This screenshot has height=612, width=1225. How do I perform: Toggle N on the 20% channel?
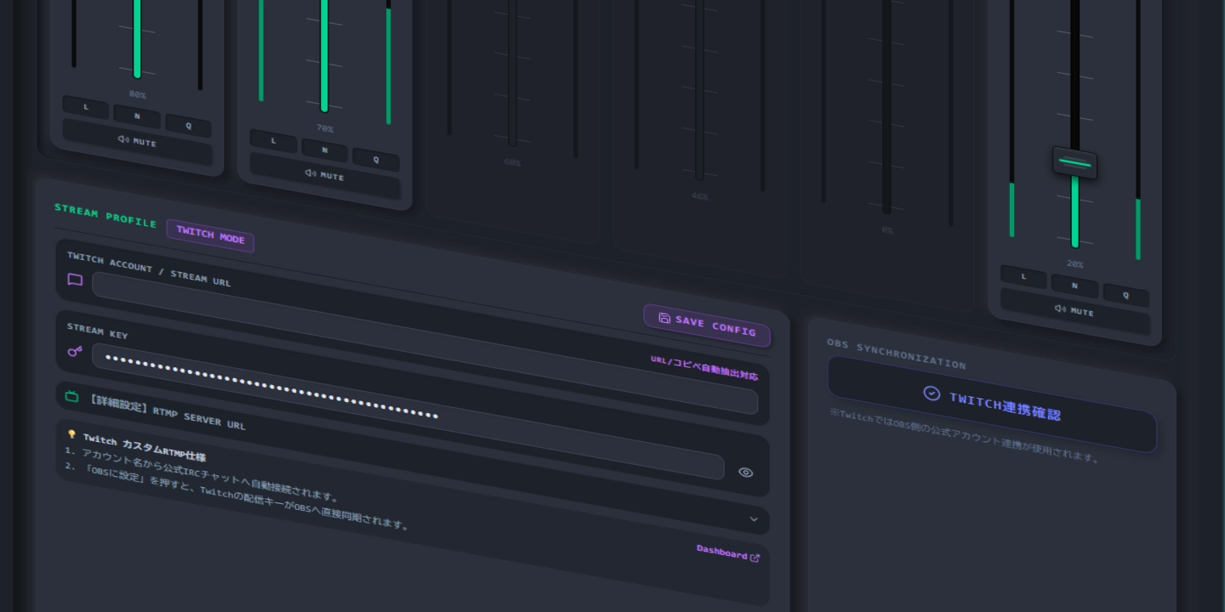(x=1074, y=286)
